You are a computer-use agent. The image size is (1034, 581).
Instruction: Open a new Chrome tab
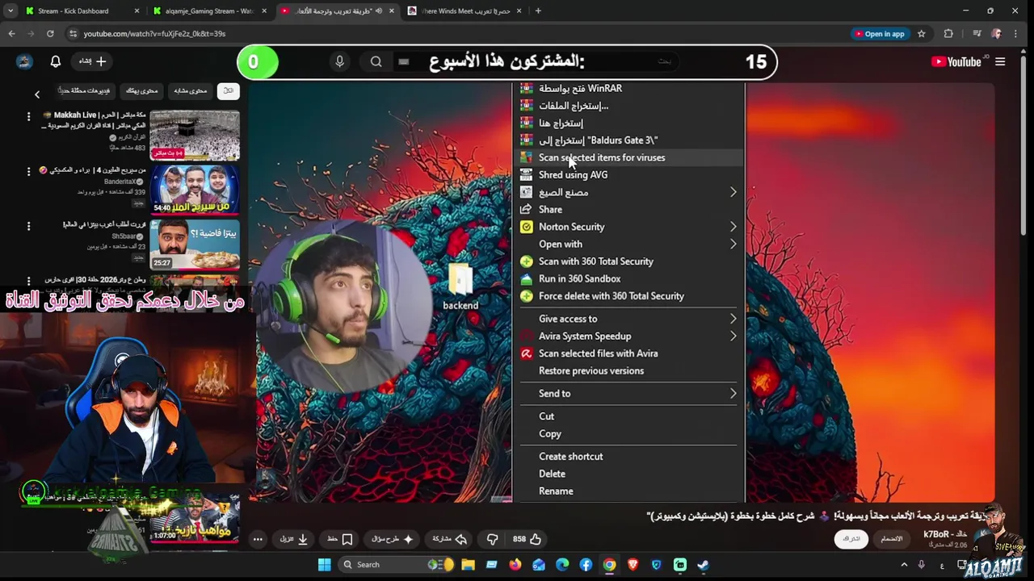pyautogui.click(x=538, y=11)
